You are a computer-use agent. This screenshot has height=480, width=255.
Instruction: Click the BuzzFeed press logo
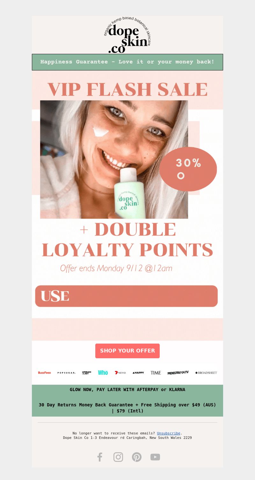point(44,373)
